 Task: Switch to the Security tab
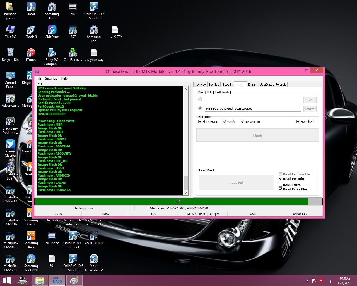tap(228, 85)
